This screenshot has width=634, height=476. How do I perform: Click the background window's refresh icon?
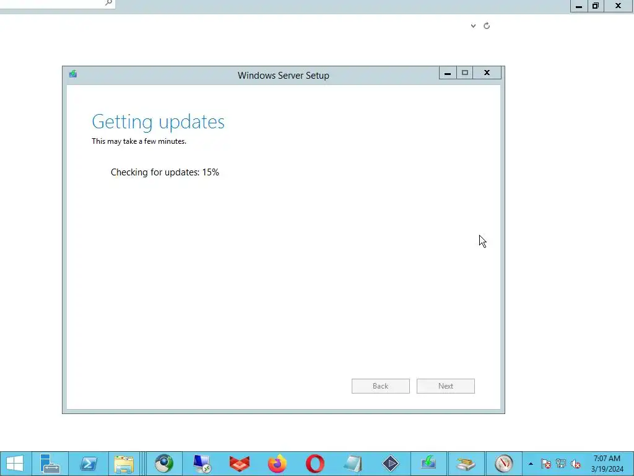point(487,26)
